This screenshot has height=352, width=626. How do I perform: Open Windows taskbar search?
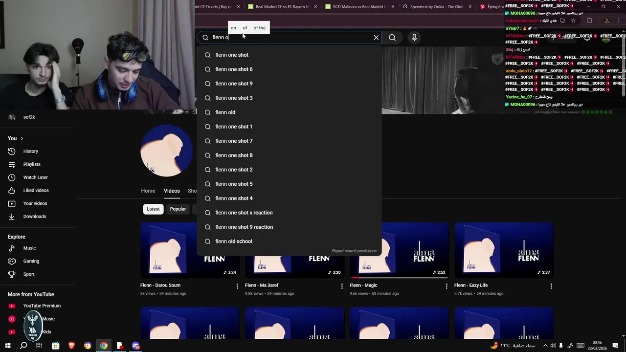[23, 346]
